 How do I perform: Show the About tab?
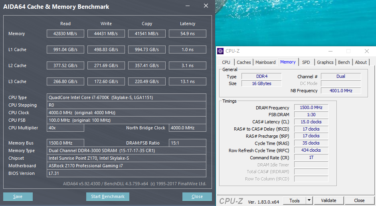pyautogui.click(x=361, y=62)
